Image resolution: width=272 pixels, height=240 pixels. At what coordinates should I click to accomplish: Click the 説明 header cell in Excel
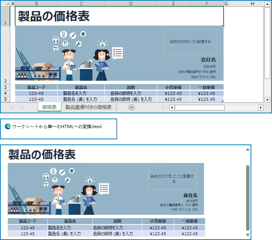click(131, 87)
